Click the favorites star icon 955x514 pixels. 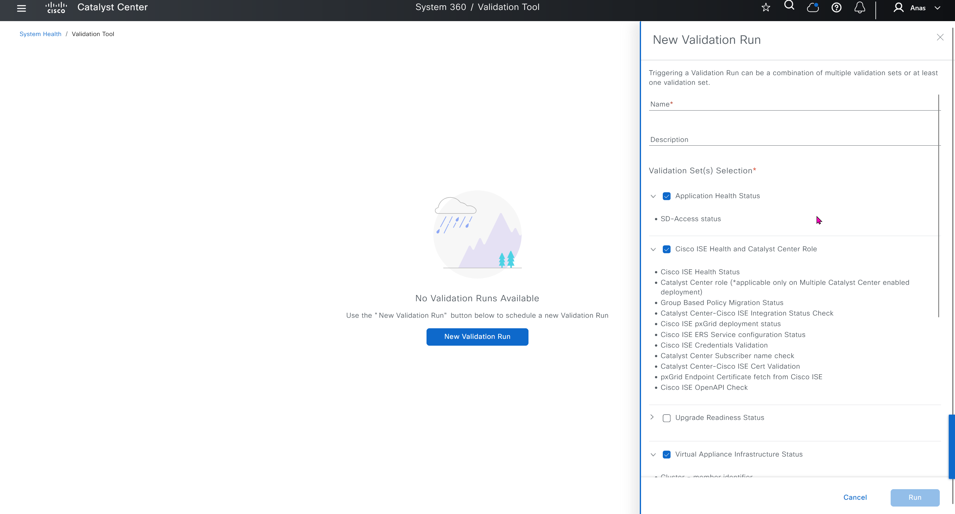tap(766, 8)
